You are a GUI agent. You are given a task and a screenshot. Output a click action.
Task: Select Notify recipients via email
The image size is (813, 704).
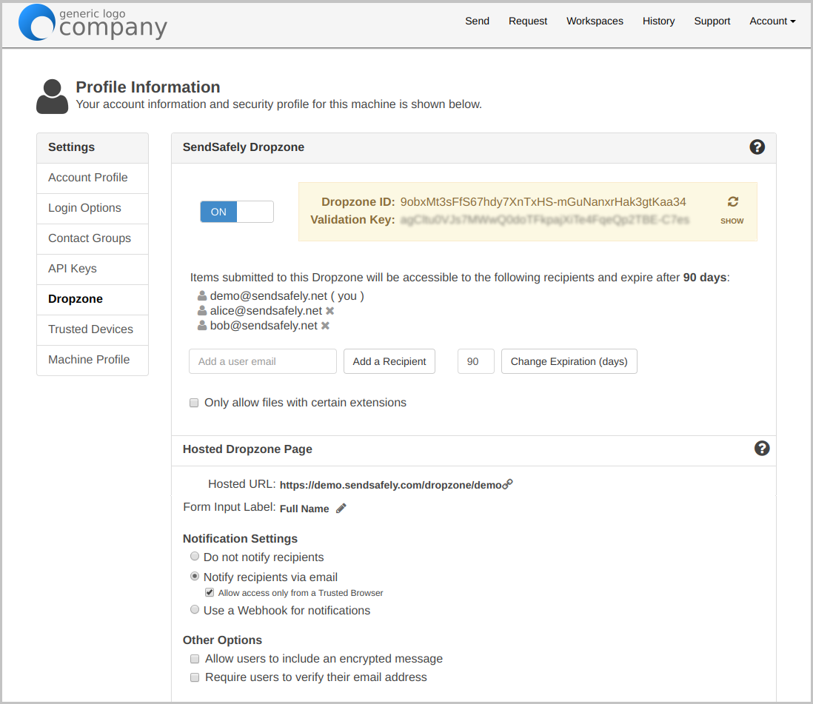point(195,576)
